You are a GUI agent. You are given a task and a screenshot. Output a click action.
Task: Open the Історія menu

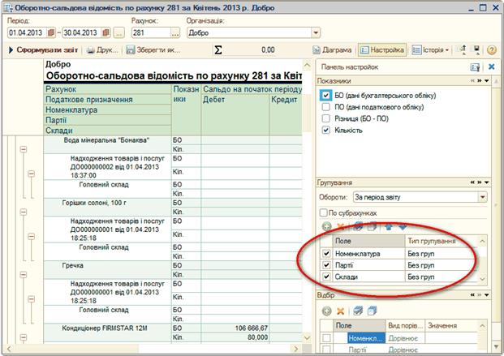[x=431, y=50]
